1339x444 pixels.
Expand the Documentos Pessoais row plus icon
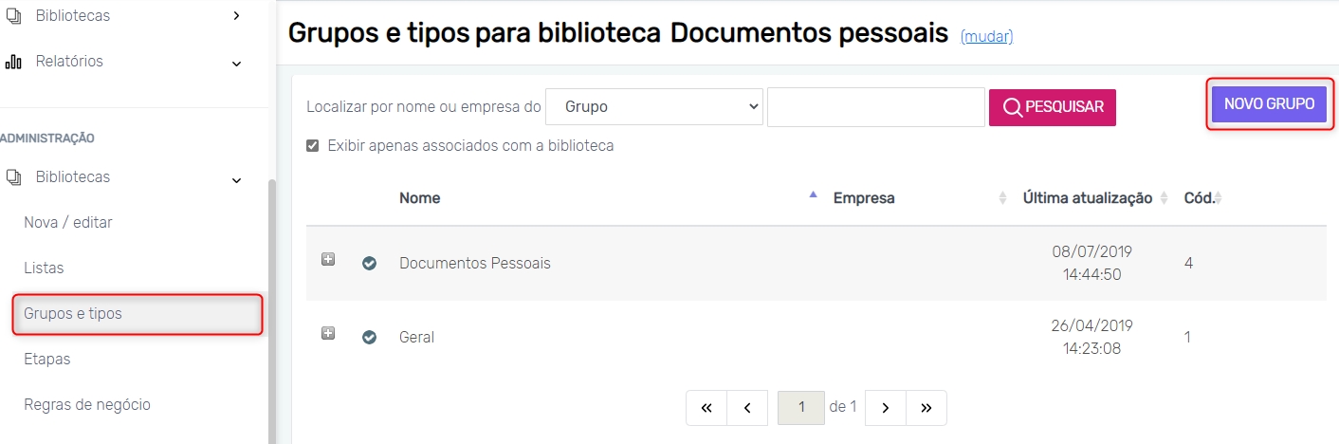click(x=328, y=259)
